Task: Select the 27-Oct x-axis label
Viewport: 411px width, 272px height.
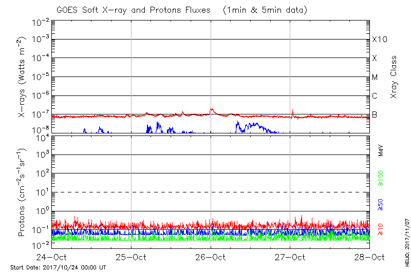Action: (290, 257)
